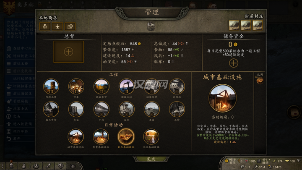Image resolution: width=302 pixels, height=170 pixels.
Task: Open the first local shop icon
Action: [x=45, y=26]
